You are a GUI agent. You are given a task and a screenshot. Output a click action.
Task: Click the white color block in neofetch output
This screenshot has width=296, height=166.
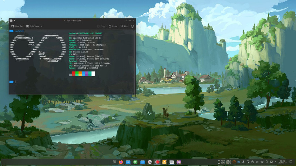[93, 74]
